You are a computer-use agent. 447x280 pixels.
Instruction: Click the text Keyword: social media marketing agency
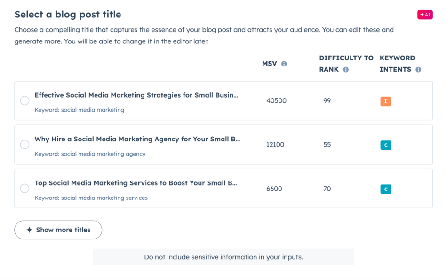pos(90,154)
